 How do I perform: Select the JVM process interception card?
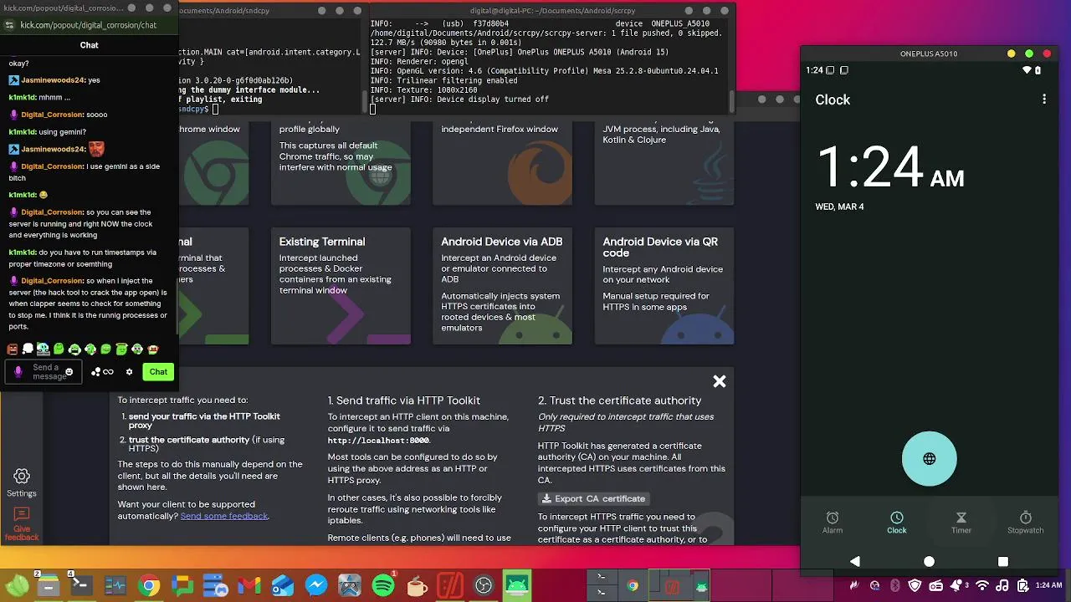(664, 163)
